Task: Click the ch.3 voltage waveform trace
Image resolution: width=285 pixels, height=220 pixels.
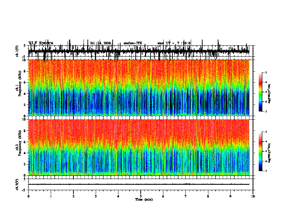Action: coord(139,184)
